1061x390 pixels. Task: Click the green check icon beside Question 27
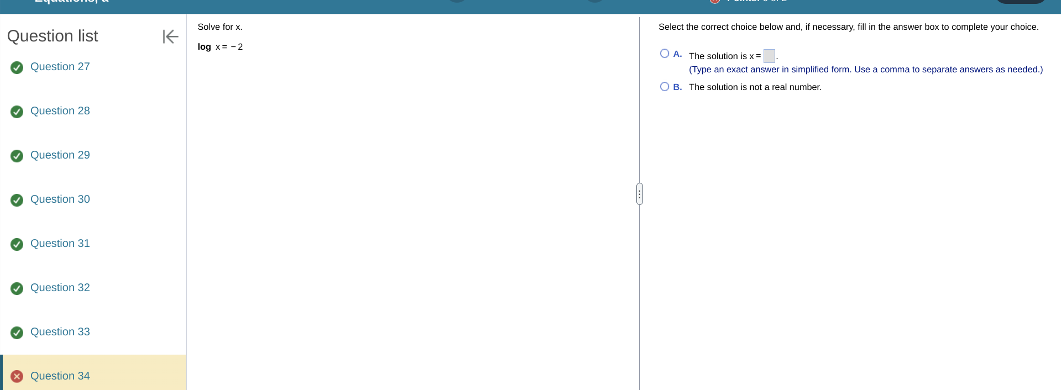[x=17, y=67]
